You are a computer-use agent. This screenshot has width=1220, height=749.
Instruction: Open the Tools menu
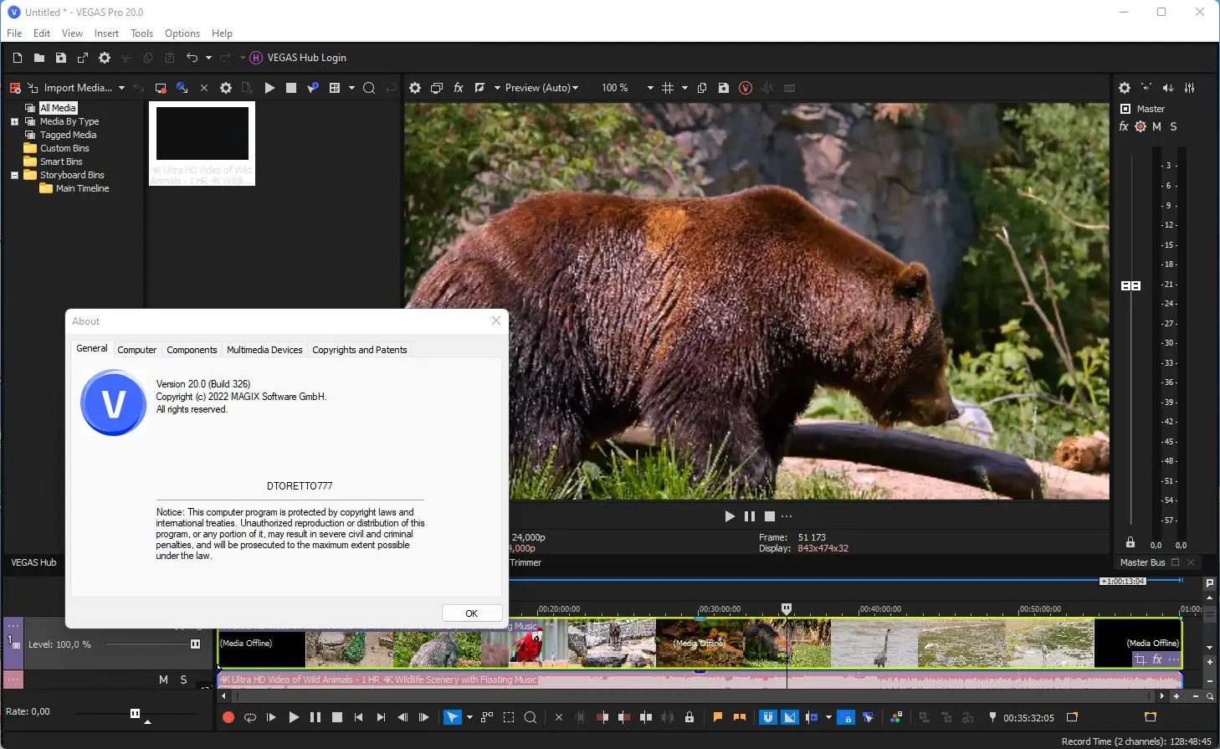pyautogui.click(x=141, y=33)
